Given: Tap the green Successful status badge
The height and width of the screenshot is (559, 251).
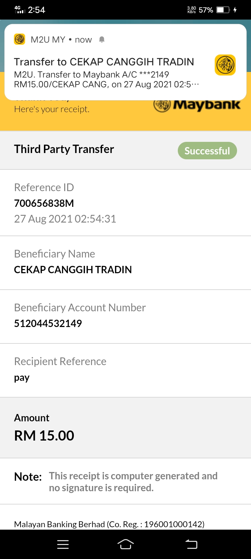Looking at the screenshot, I should tap(207, 151).
